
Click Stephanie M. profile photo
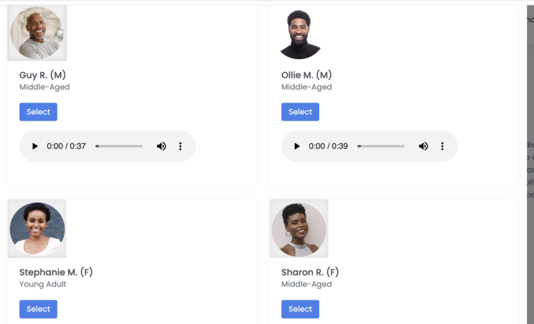click(x=37, y=228)
